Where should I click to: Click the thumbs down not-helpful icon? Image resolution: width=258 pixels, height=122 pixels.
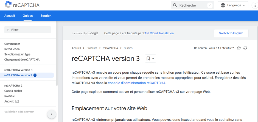click(x=245, y=48)
